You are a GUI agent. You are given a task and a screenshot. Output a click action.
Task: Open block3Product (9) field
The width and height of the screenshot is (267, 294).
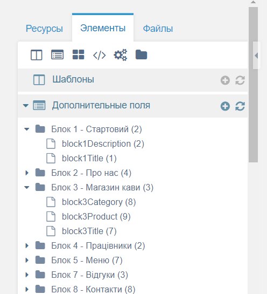click(x=96, y=216)
